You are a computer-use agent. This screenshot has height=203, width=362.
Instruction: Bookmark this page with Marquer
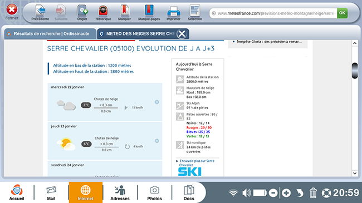click(124, 13)
